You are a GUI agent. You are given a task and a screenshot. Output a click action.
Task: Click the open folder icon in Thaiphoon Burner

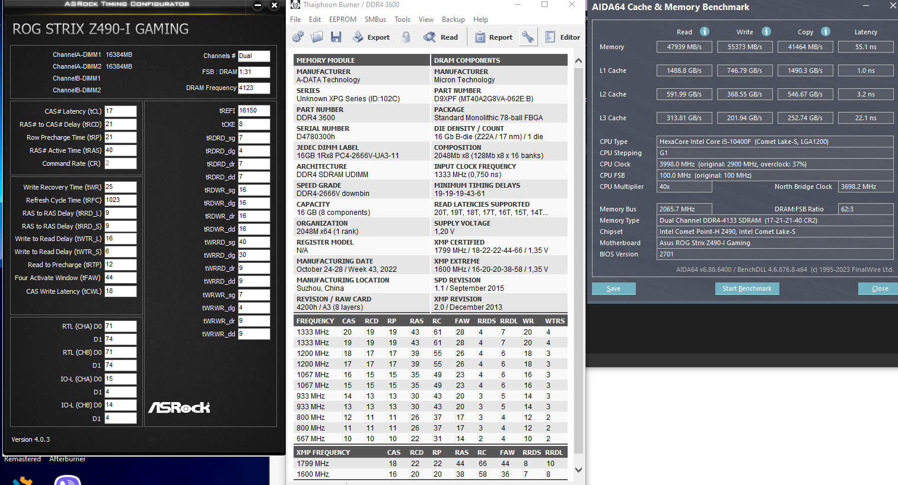pyautogui.click(x=317, y=37)
